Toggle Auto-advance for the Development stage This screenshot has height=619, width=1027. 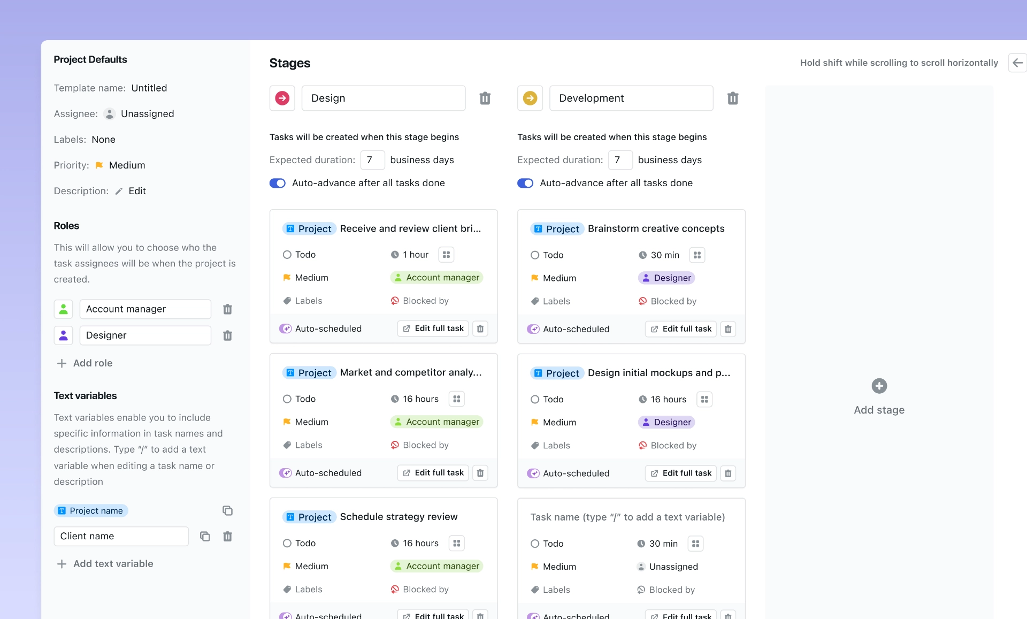pyautogui.click(x=525, y=183)
